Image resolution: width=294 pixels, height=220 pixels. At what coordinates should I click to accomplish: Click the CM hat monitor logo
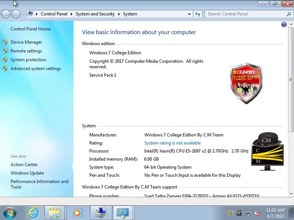tap(268, 151)
